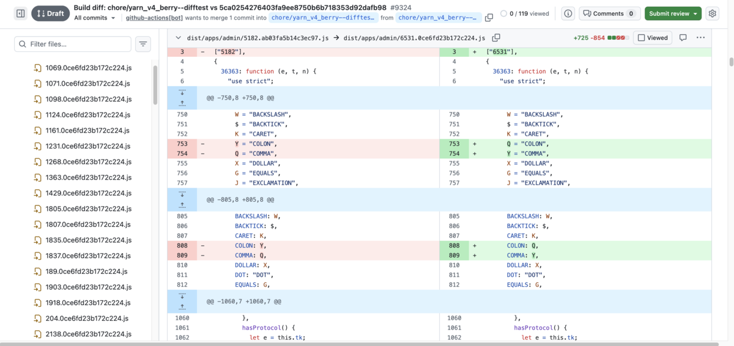Open the pull request title link
The image size is (734, 346).
click(230, 7)
